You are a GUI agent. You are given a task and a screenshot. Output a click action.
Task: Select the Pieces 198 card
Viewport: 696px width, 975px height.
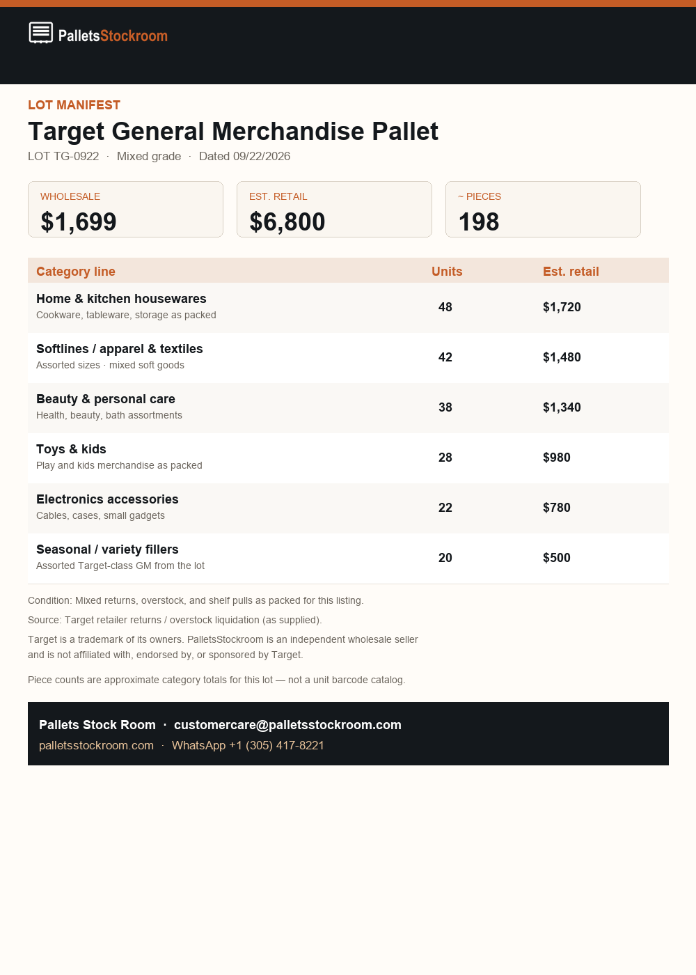click(x=543, y=209)
